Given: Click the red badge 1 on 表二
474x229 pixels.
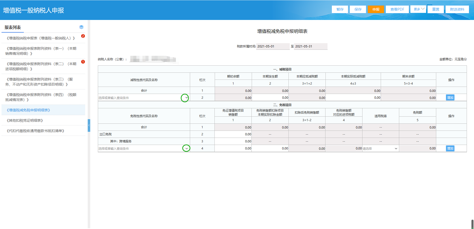Looking at the screenshot, I should tap(83, 62).
